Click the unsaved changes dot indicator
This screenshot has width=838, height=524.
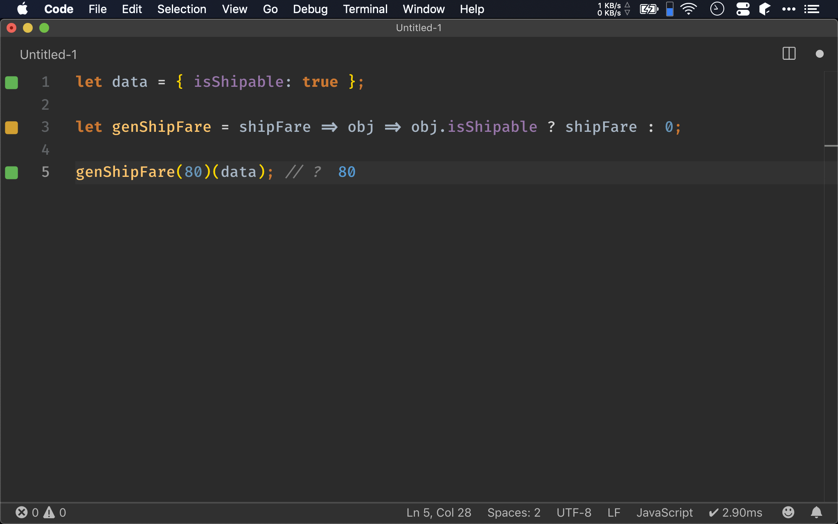819,54
